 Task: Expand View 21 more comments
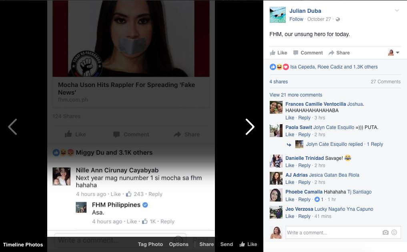pyautogui.click(x=296, y=95)
